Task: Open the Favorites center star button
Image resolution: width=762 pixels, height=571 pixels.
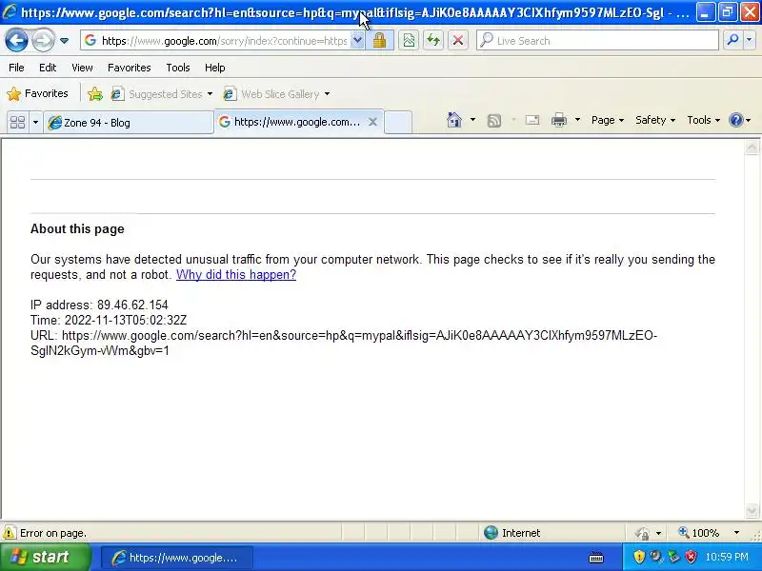Action: pyautogui.click(x=38, y=93)
